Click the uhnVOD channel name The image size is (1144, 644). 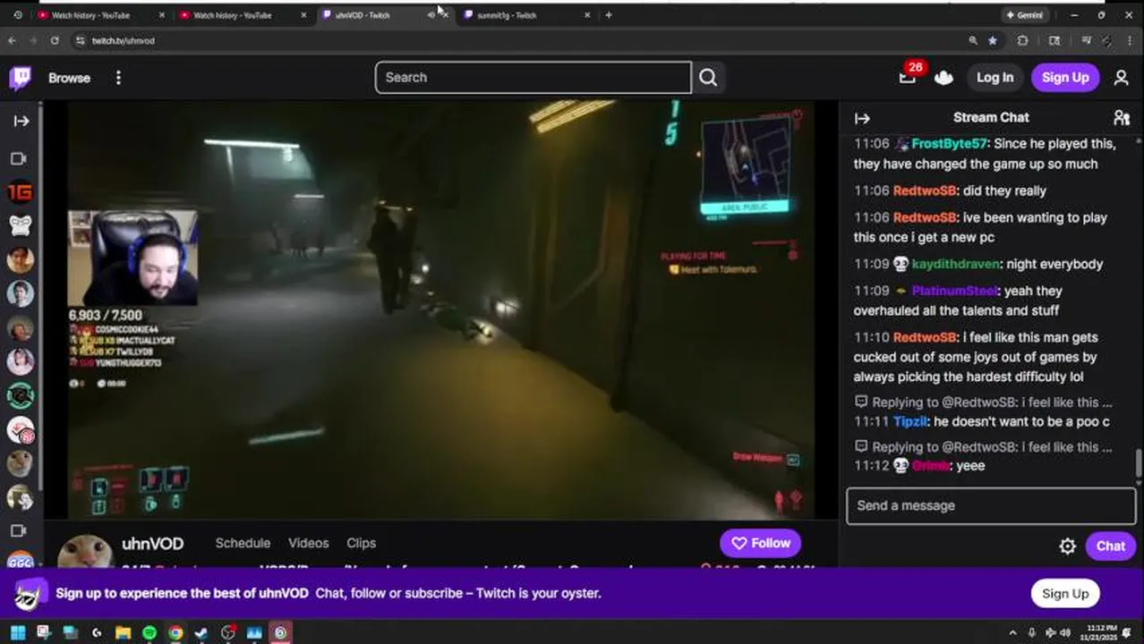pyautogui.click(x=152, y=544)
